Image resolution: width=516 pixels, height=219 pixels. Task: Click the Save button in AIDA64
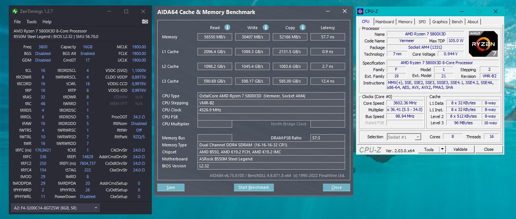[x=171, y=187]
